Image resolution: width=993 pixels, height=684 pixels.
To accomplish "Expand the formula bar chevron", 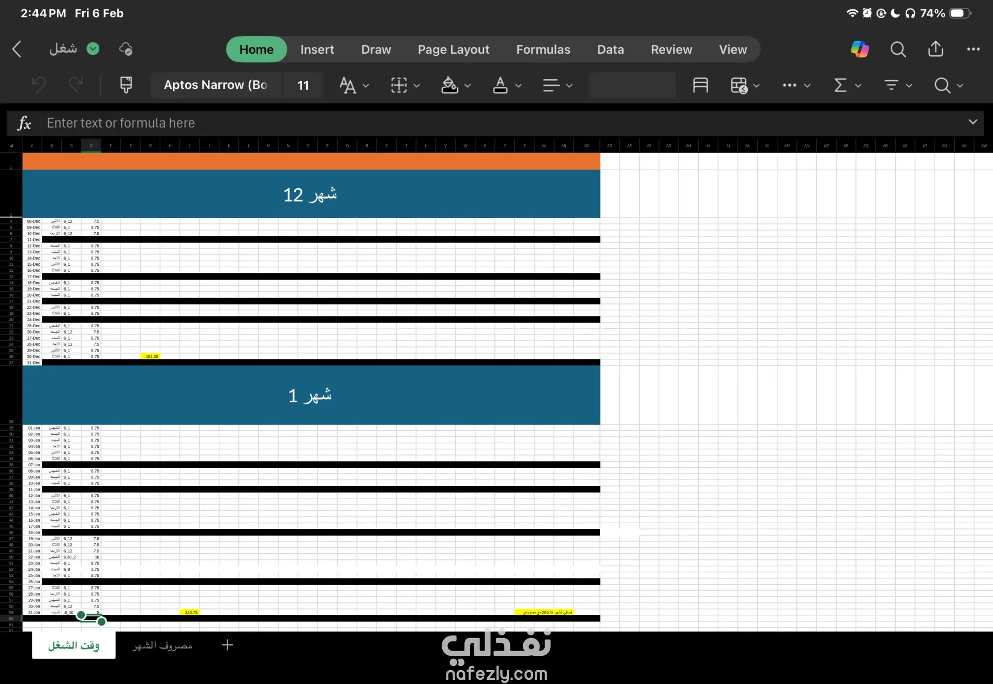I will click(x=972, y=122).
